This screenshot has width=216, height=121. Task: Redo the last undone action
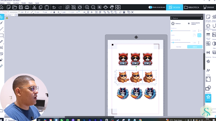coord(60,7)
